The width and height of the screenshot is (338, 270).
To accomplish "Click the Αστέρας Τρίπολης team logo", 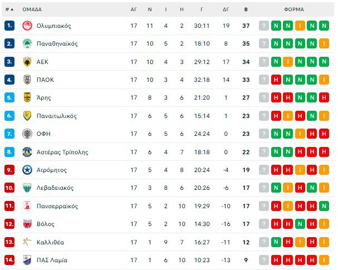I will coord(26,152).
